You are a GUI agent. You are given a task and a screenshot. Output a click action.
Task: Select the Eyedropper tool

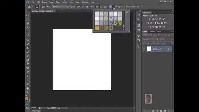pos(28,35)
